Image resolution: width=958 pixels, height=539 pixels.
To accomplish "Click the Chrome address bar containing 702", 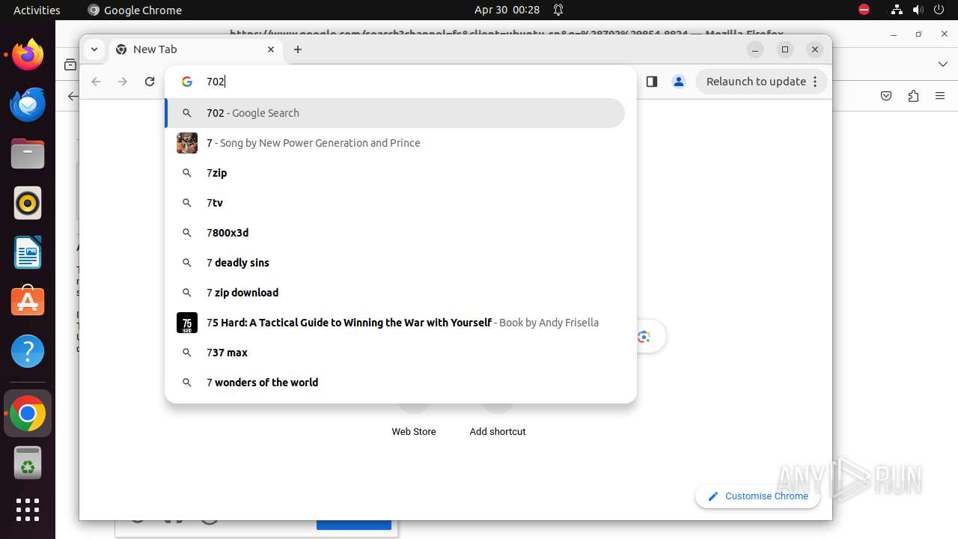I will point(400,82).
